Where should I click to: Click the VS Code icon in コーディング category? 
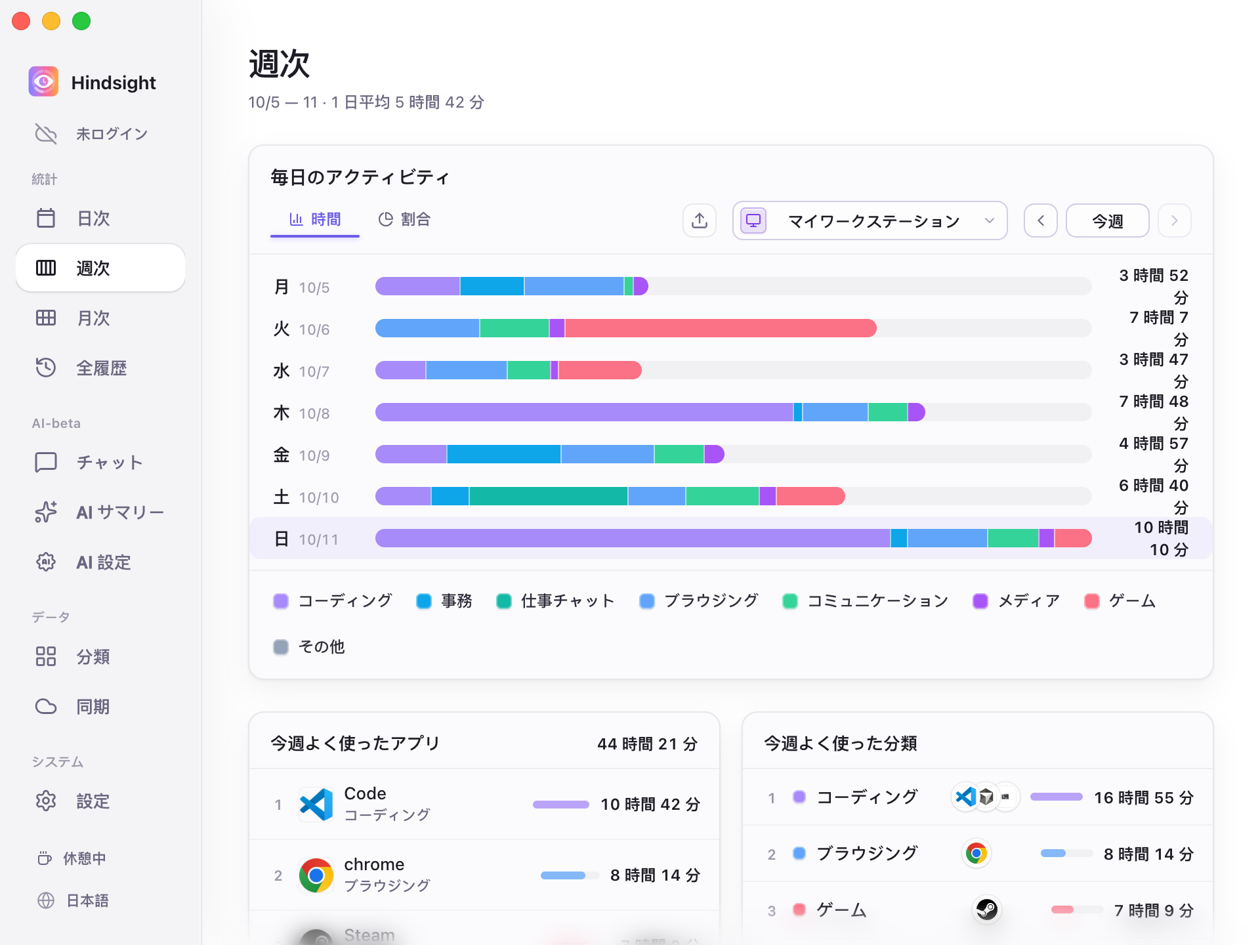pos(965,797)
